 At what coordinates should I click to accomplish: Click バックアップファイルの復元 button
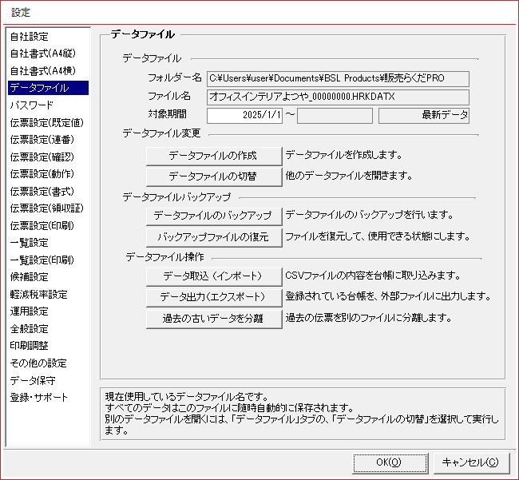click(x=213, y=236)
